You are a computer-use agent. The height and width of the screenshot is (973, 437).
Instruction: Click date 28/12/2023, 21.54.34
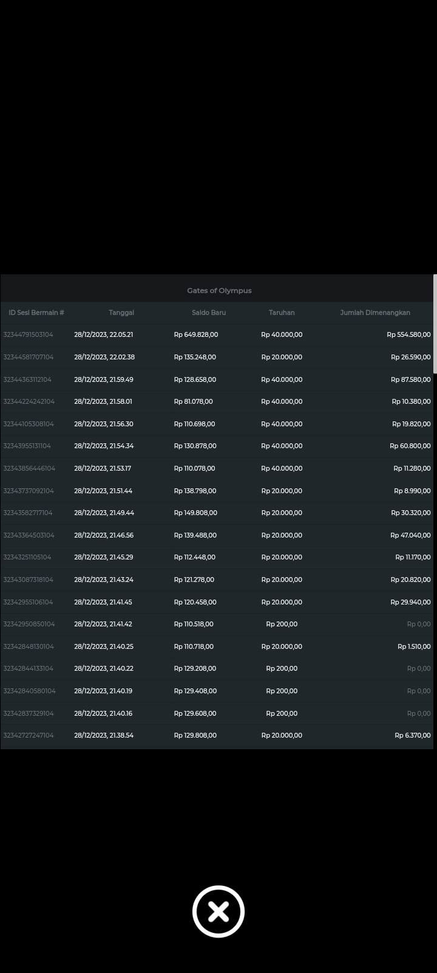[x=104, y=446]
